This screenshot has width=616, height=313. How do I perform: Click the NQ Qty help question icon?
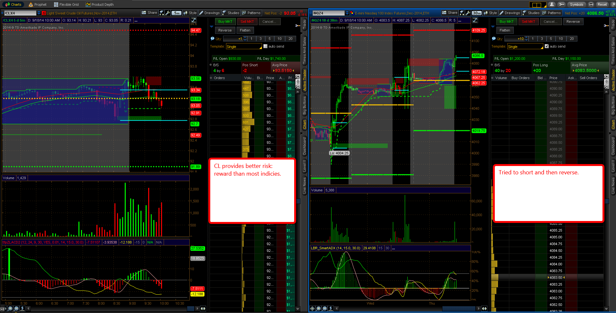click(494, 39)
